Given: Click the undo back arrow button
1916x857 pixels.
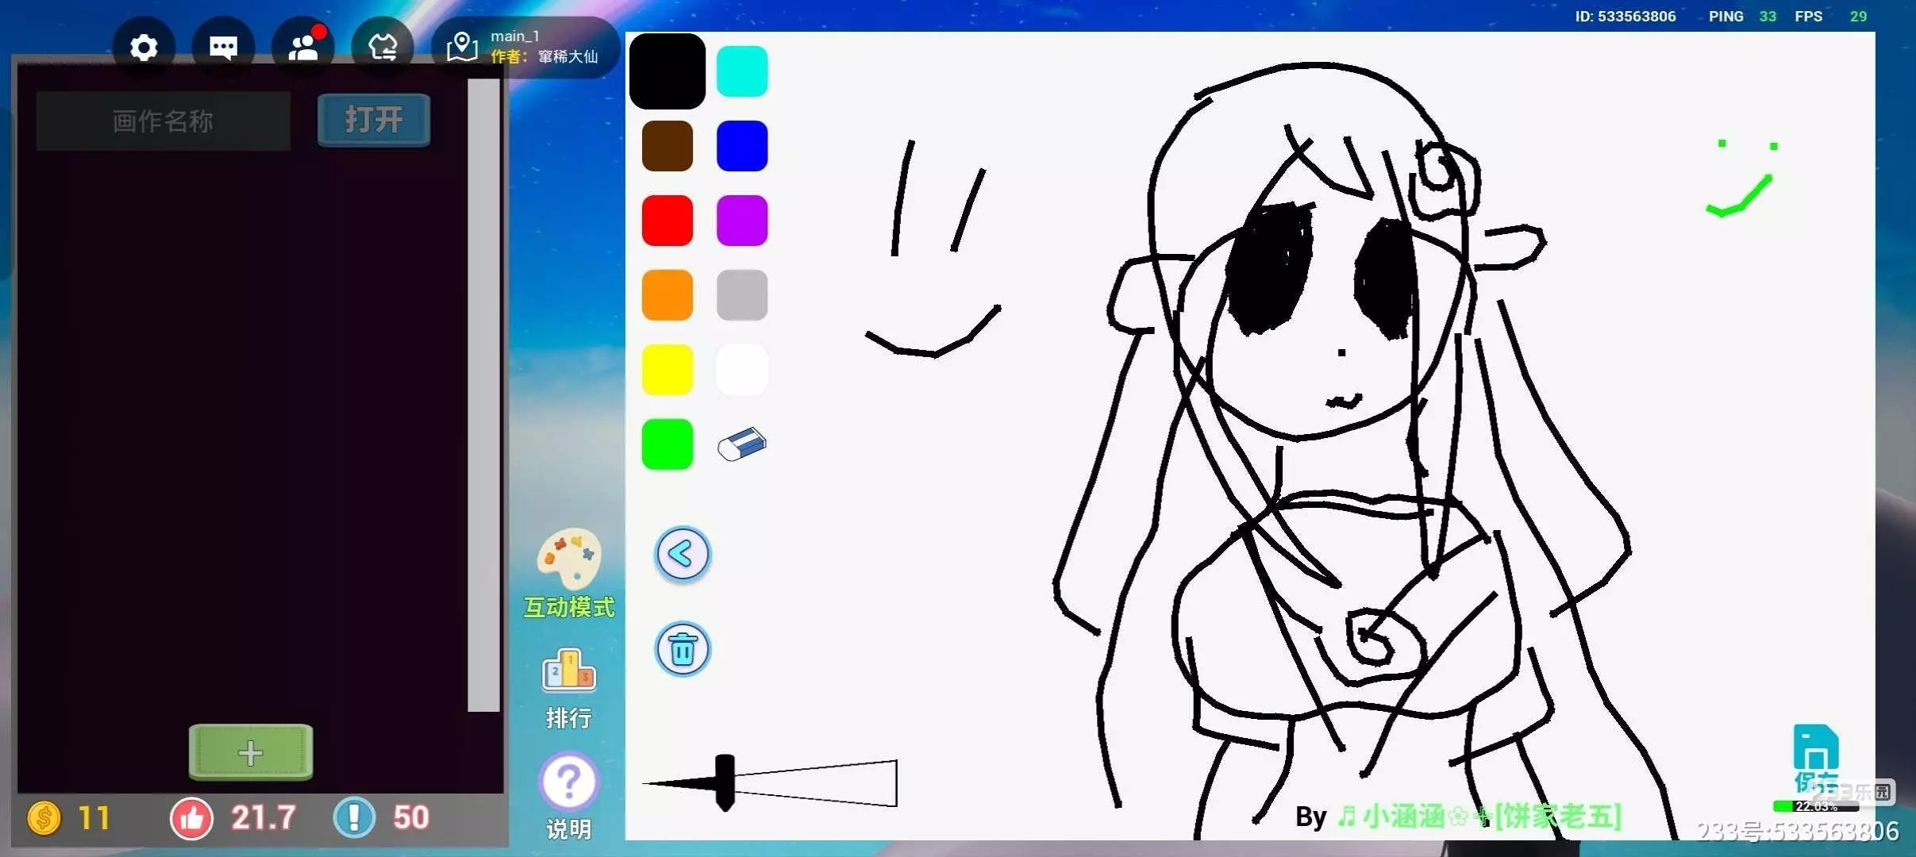Looking at the screenshot, I should (682, 554).
